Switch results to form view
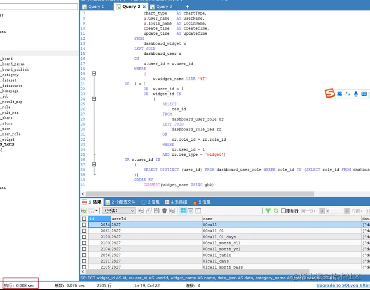Viewport: 370px width, 290px height. 190,210
